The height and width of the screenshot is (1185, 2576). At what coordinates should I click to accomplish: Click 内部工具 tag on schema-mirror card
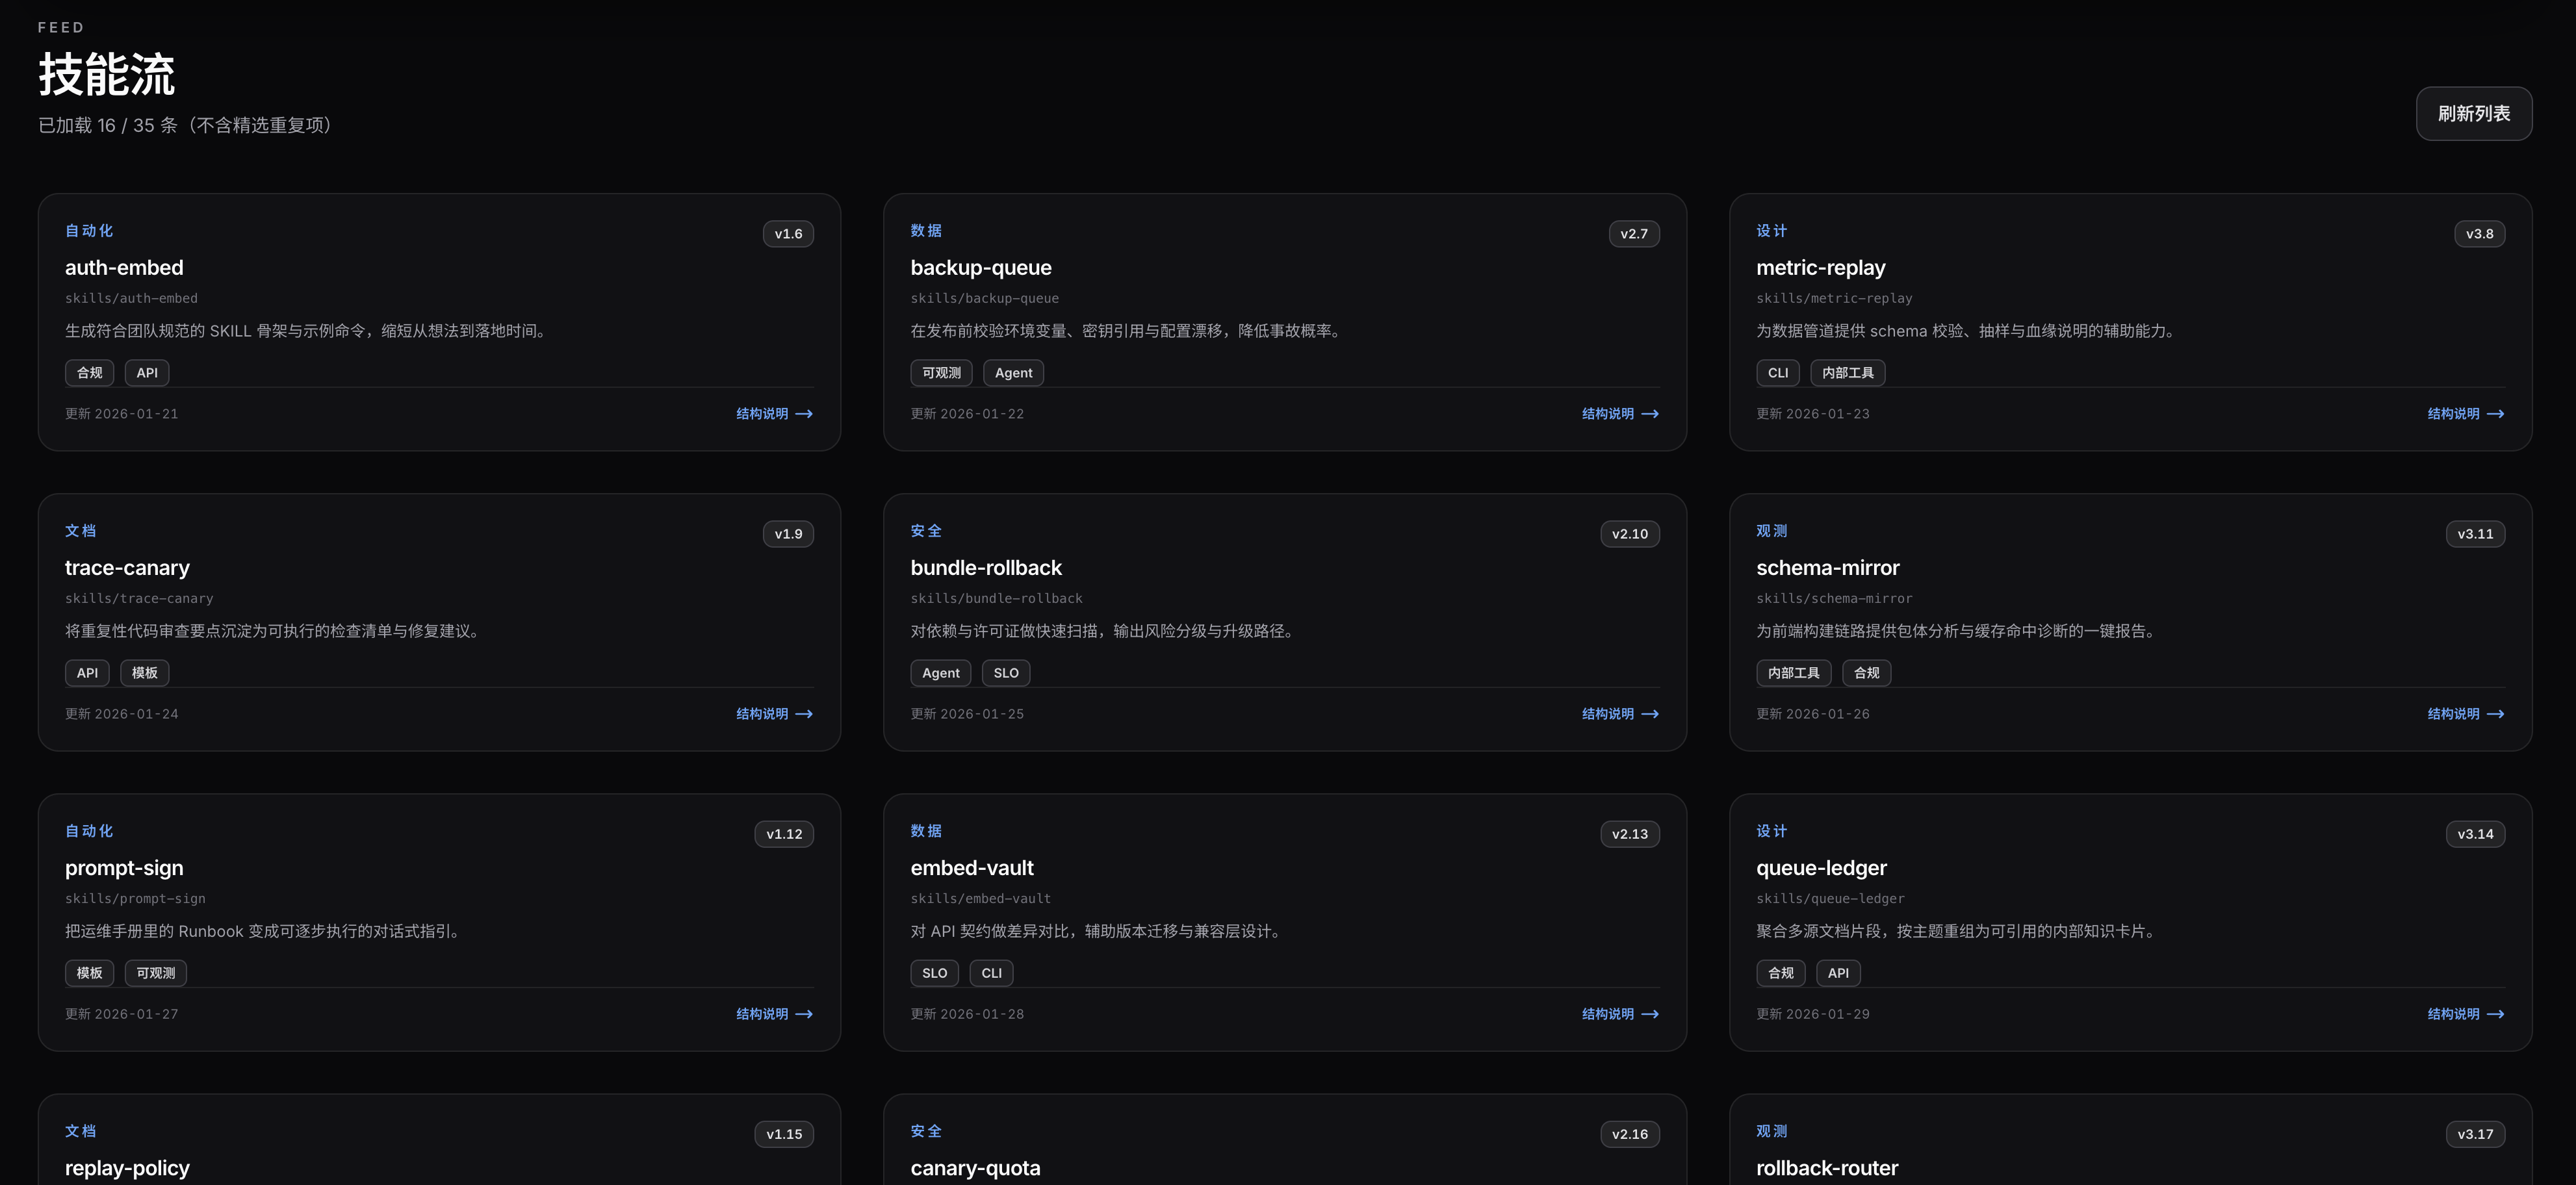coord(1794,673)
